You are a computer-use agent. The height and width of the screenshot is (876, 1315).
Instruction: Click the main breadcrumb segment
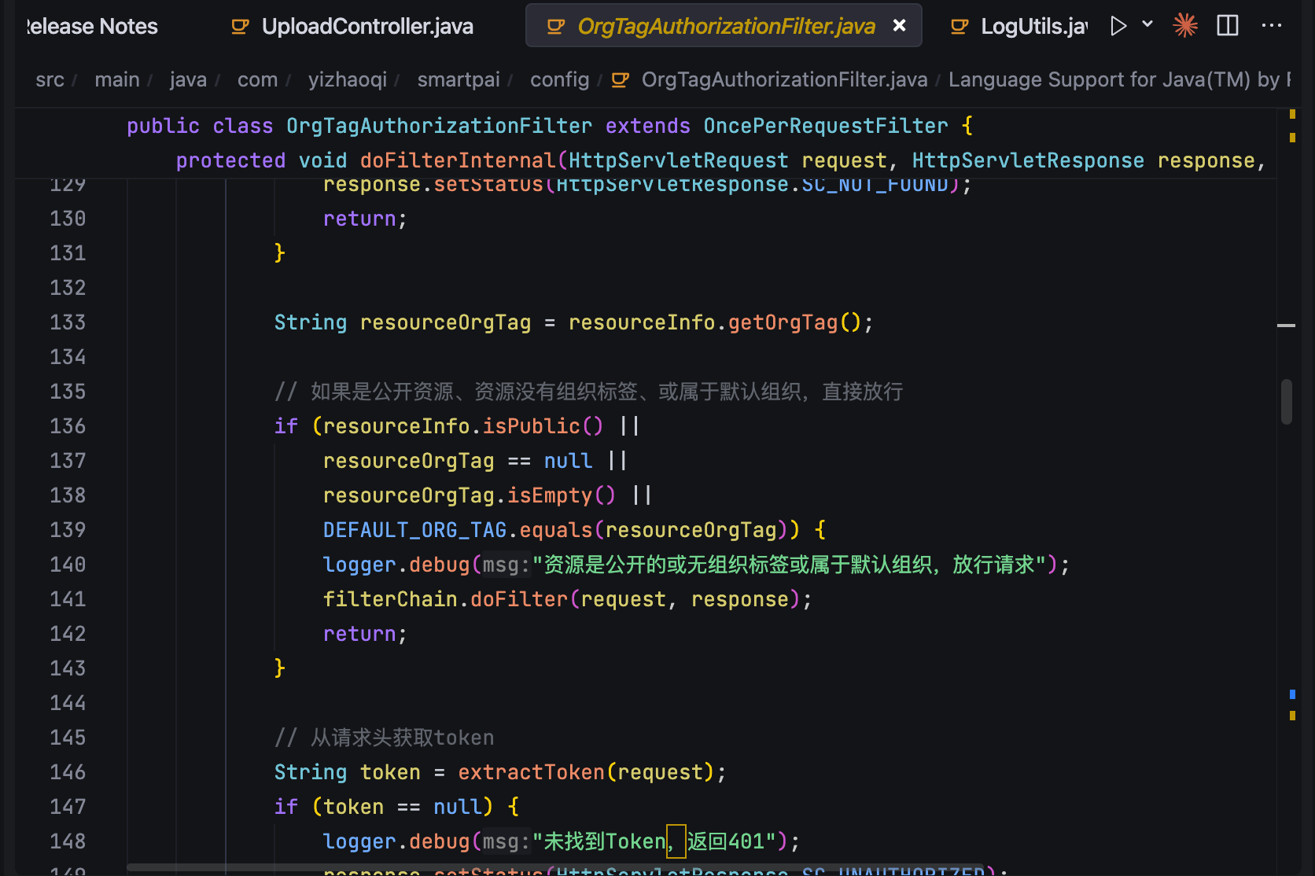(x=116, y=79)
